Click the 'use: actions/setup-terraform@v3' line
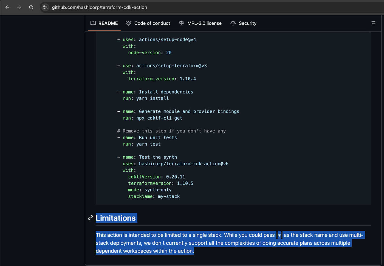 tap(162, 66)
